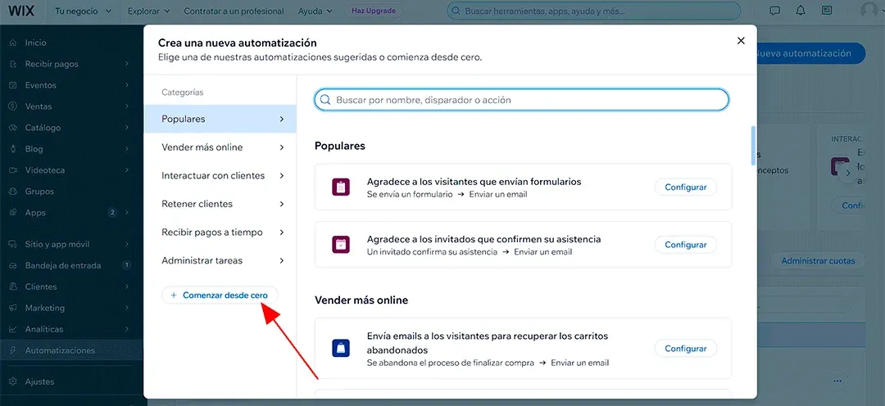Configurar the formularios thank-you automation
This screenshot has height=406, width=885.
(685, 187)
